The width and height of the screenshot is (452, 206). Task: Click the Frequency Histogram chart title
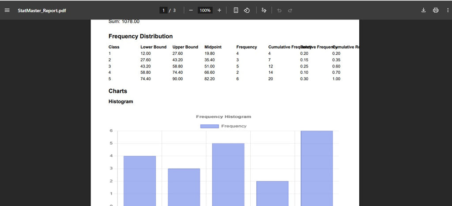coord(223,117)
